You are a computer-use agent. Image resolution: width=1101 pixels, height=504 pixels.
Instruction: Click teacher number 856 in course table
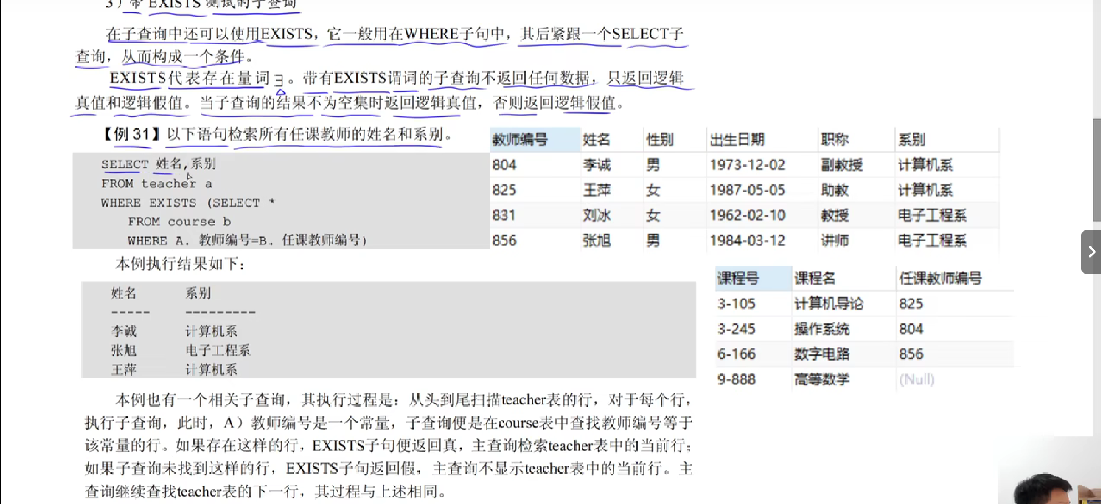click(x=911, y=354)
